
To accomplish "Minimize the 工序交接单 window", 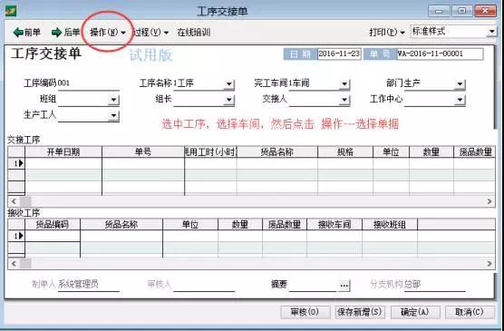I will coord(439,11).
